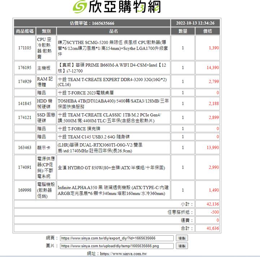Click the price 2,899

(214, 117)
